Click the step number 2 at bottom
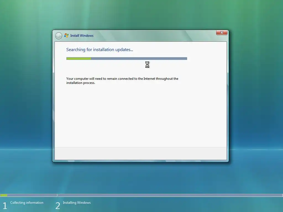Image resolution: width=283 pixels, height=212 pixels. click(x=57, y=206)
